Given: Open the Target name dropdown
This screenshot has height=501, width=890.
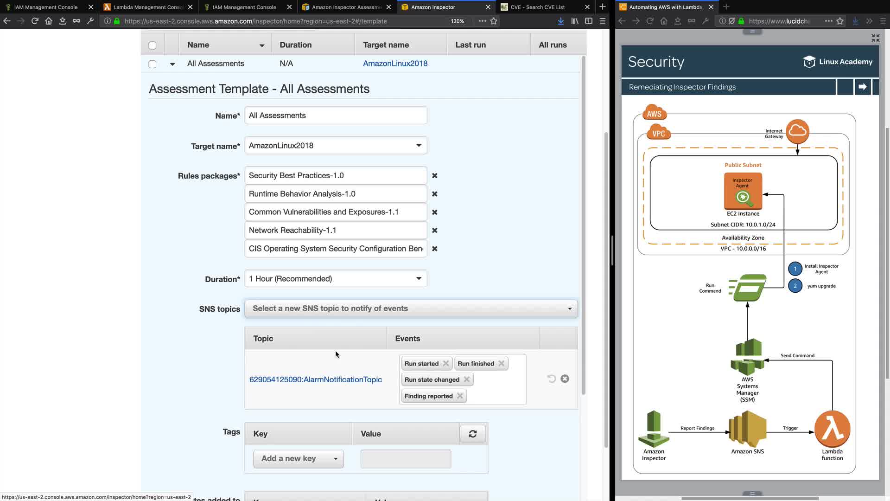Looking at the screenshot, I should click(336, 146).
